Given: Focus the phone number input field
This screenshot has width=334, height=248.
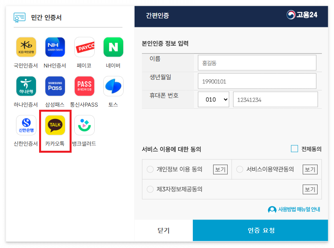Looking at the screenshot, I should pos(275,99).
